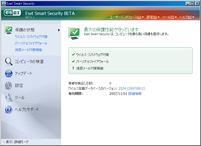Click the 脅威を検出した数 label
The image size is (201, 146).
[x=81, y=83]
